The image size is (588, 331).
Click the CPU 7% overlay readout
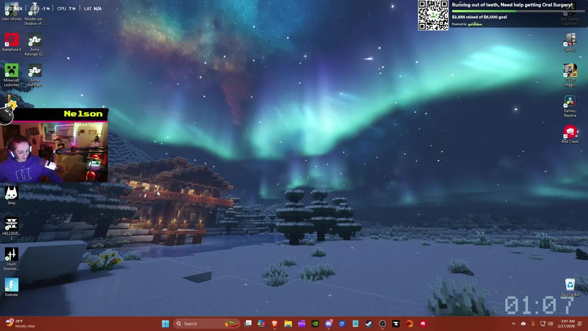click(66, 8)
